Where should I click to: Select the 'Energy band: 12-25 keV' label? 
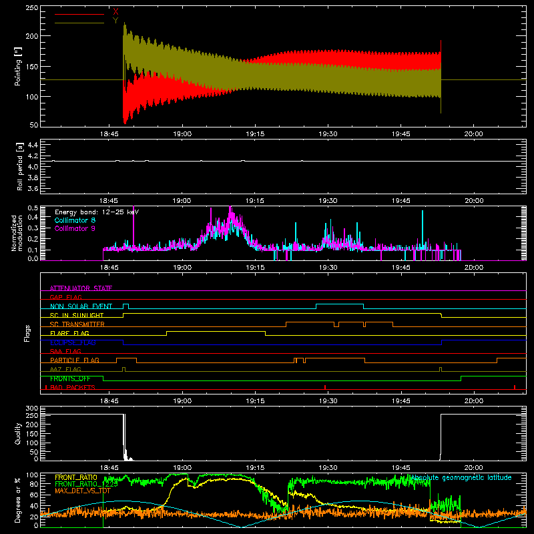coord(97,212)
